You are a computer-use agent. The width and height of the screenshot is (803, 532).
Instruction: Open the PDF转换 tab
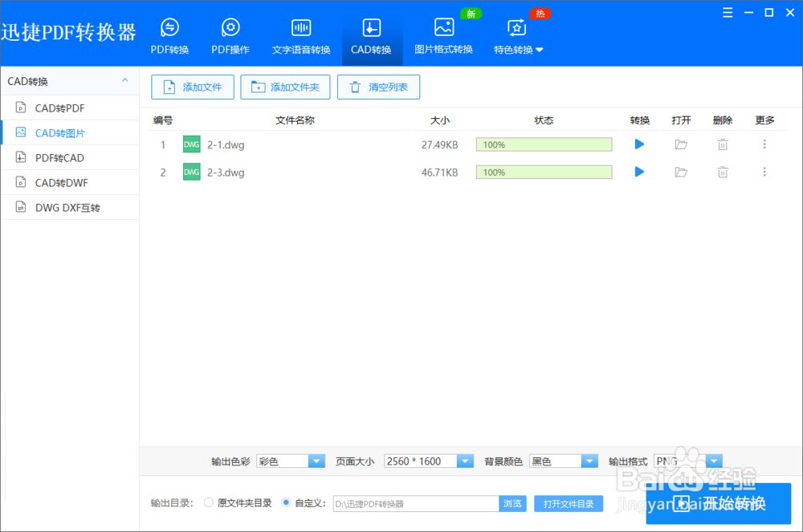pyautogui.click(x=169, y=36)
